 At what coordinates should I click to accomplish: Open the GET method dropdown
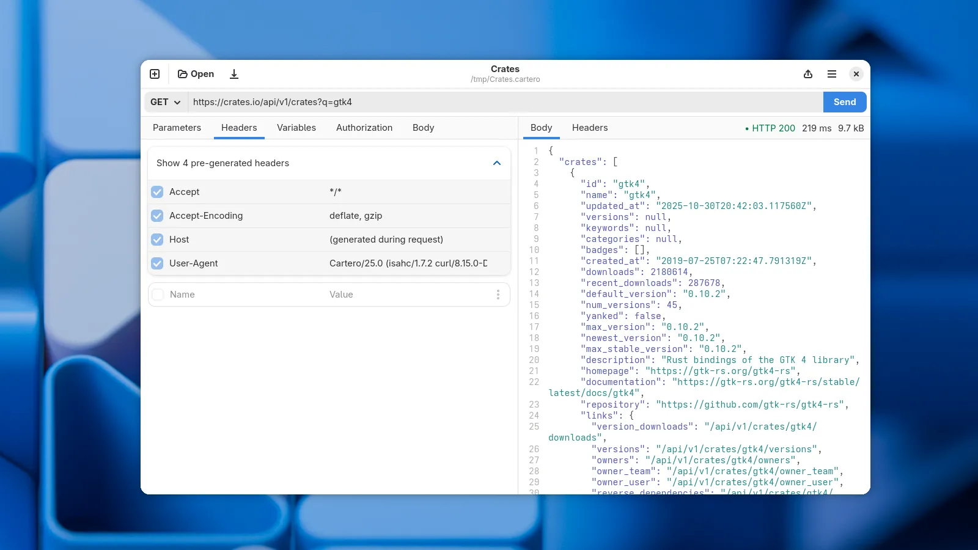[164, 102]
